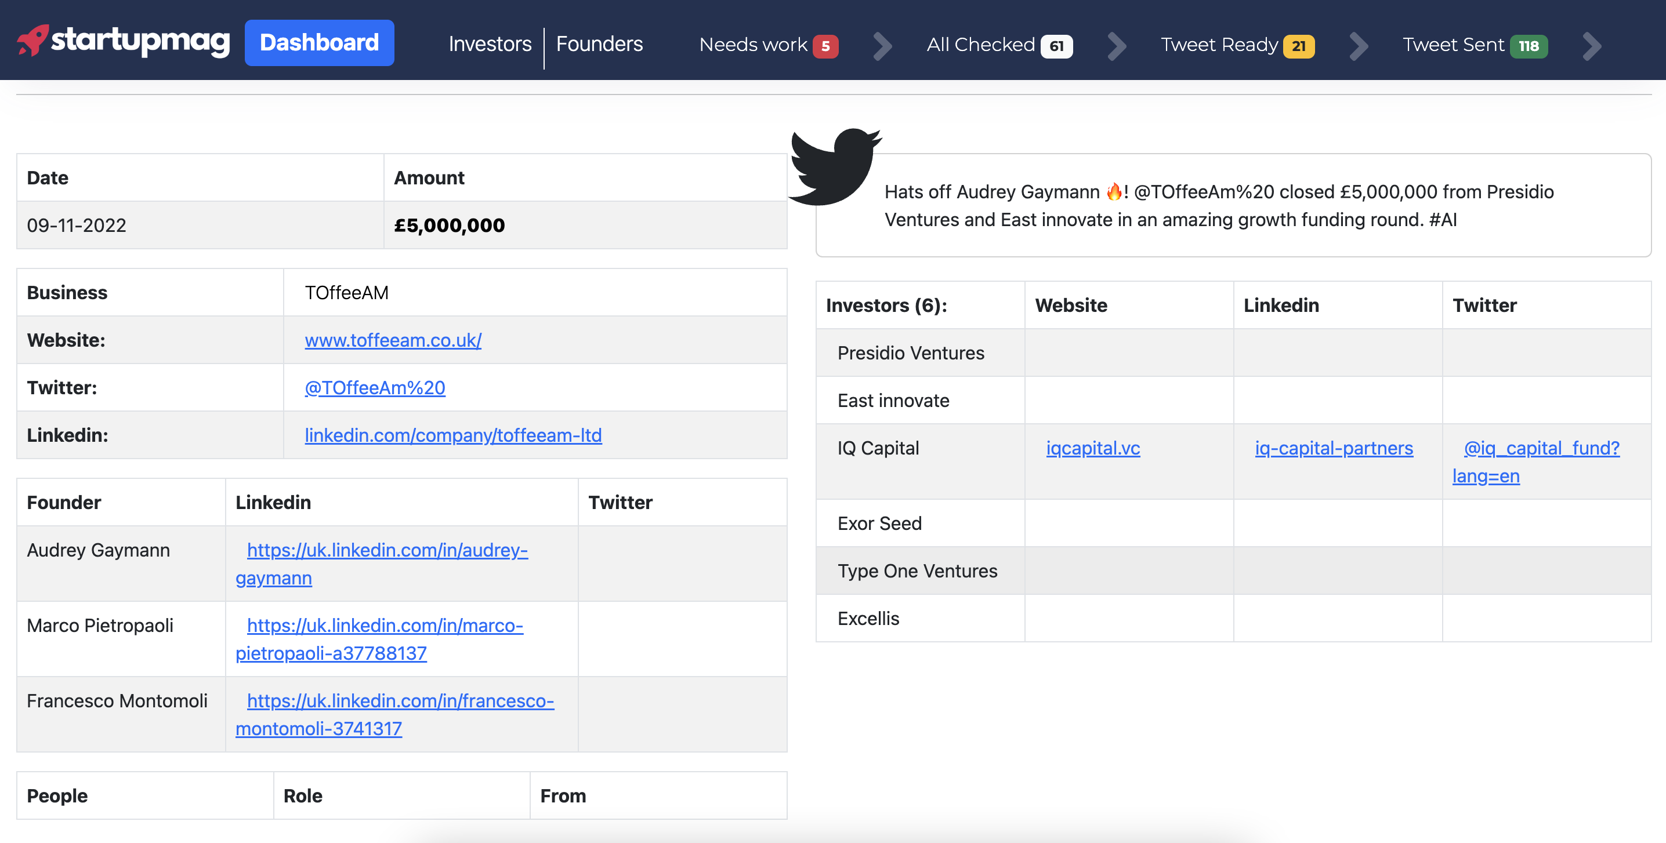Open the www.toffeeam.co.uk website link
1666x843 pixels.
(393, 340)
